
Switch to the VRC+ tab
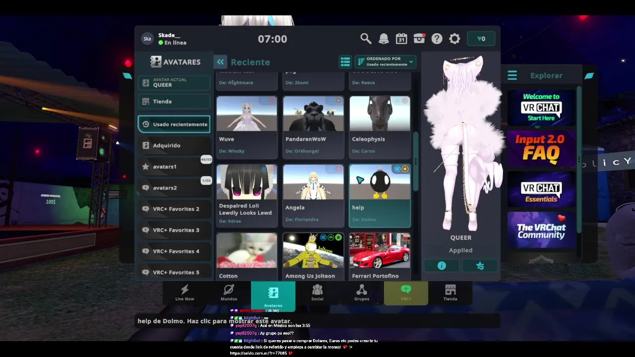pyautogui.click(x=406, y=293)
